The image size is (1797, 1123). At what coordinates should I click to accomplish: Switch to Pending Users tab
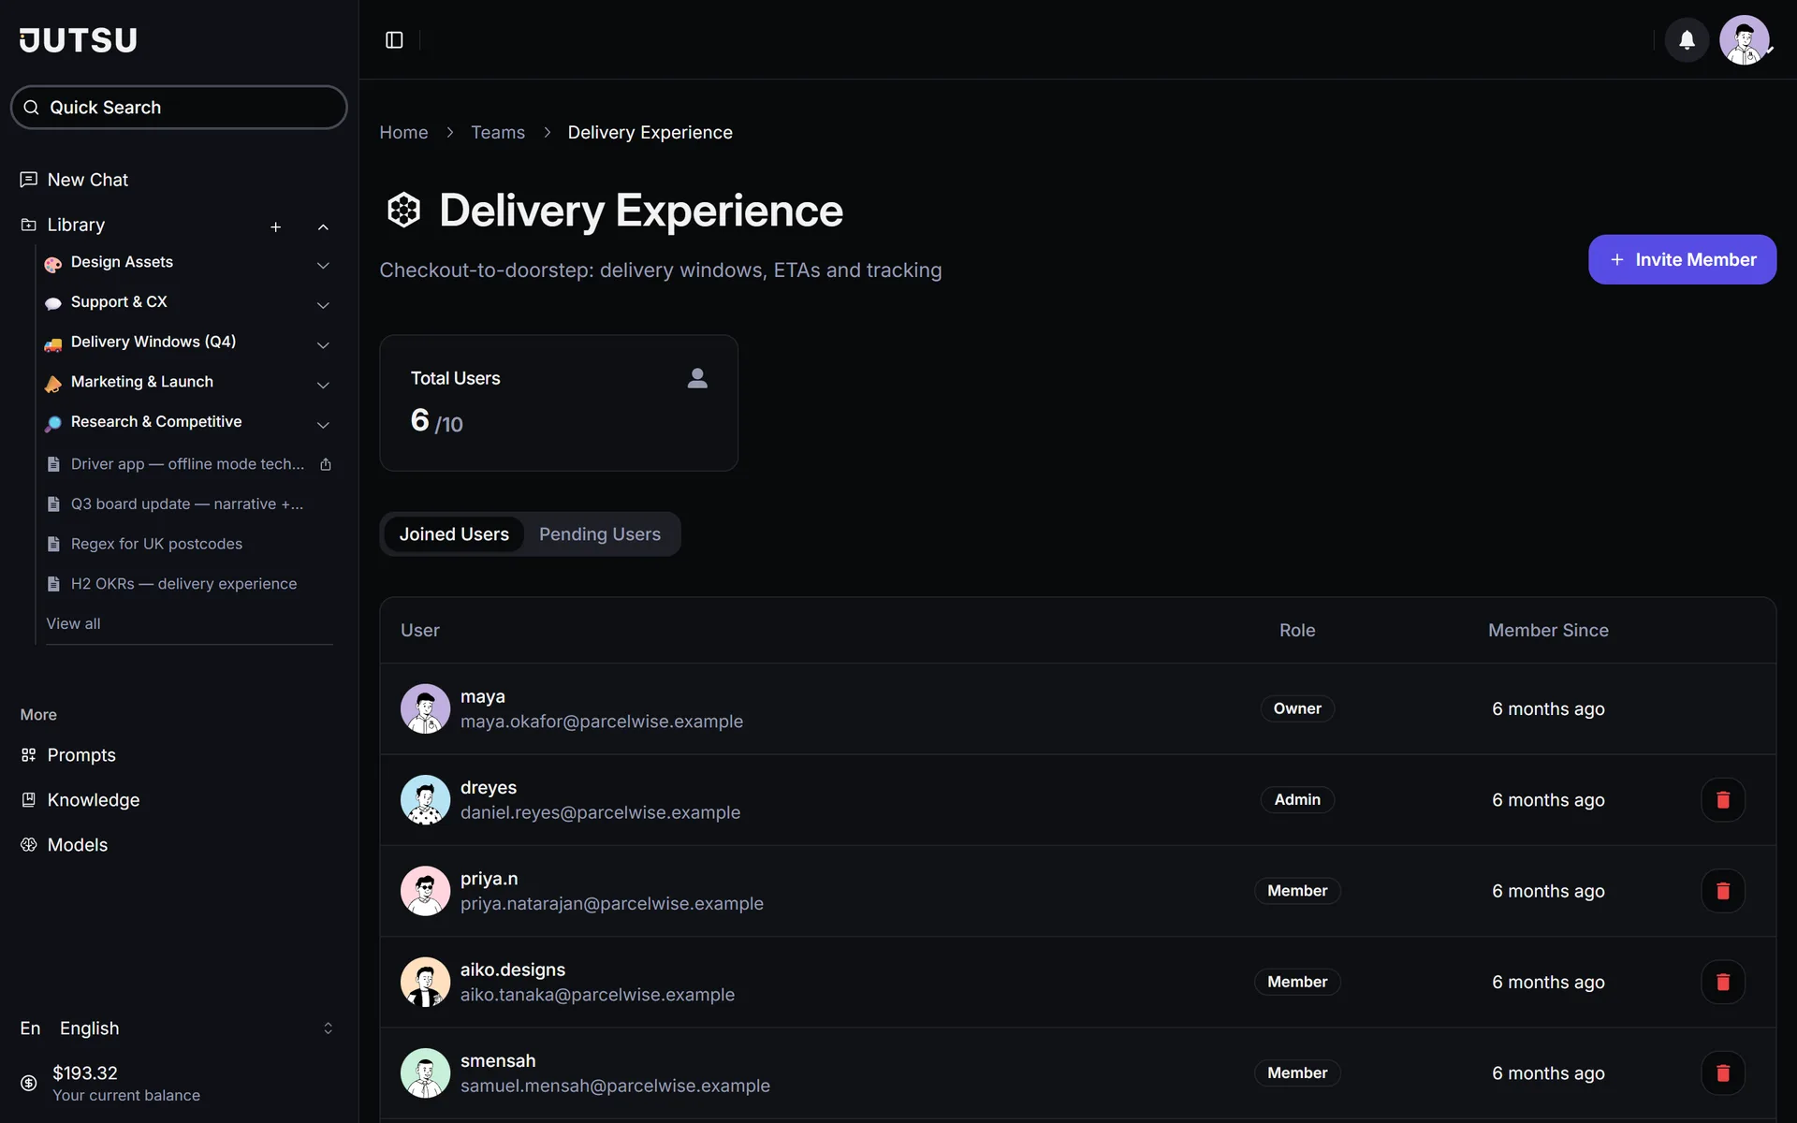tap(600, 534)
